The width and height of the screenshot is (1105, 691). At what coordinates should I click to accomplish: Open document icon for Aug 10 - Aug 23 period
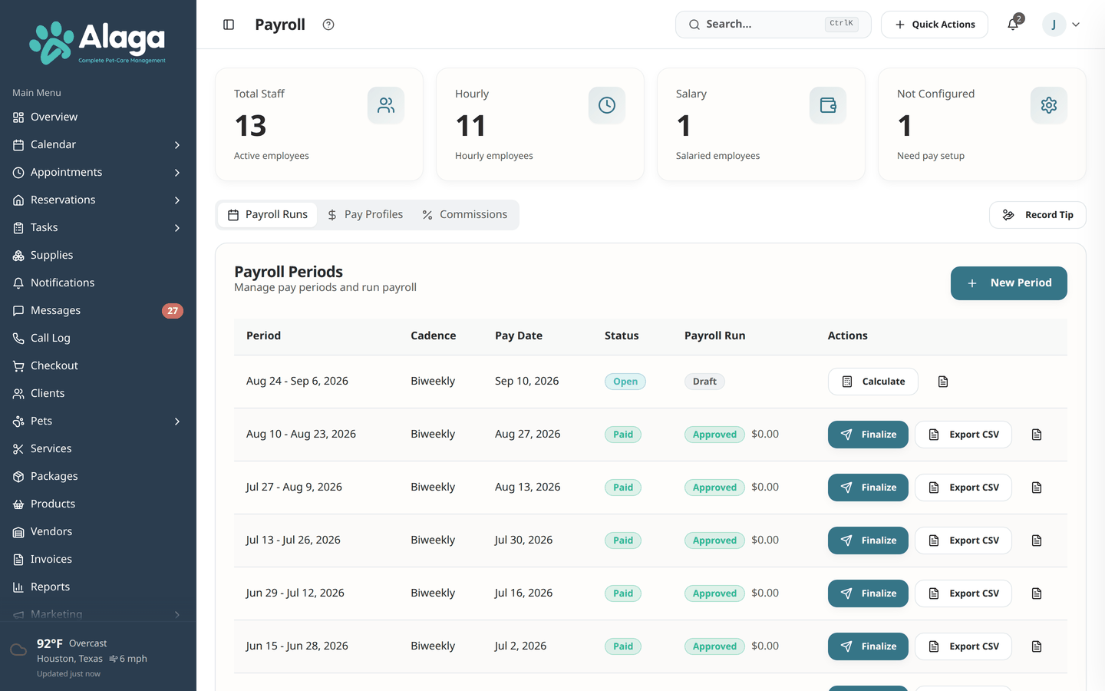click(1037, 435)
